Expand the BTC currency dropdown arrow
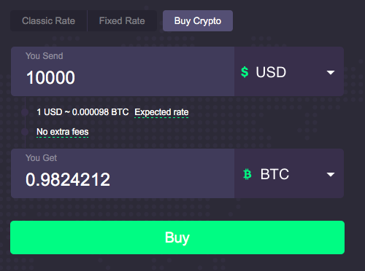 (x=331, y=174)
